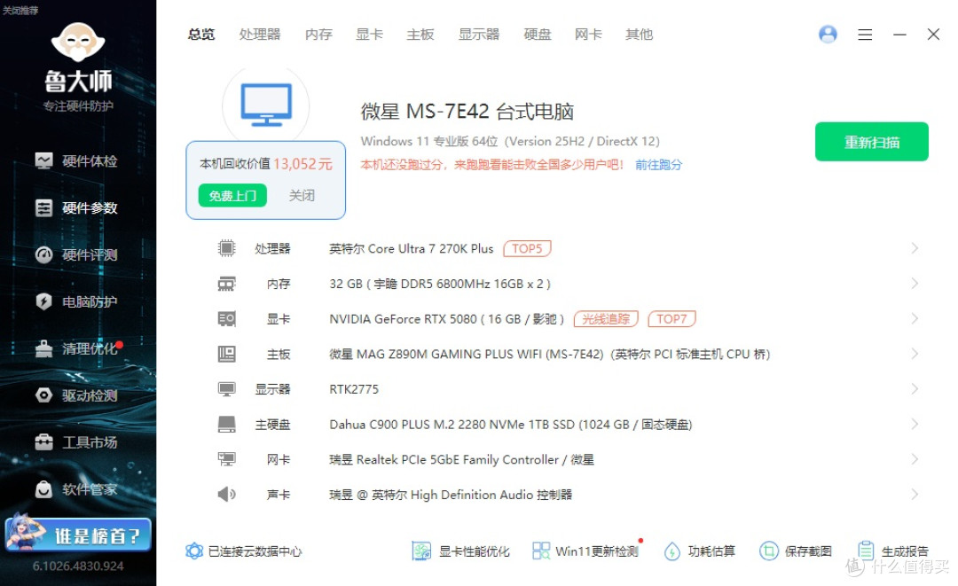Expand the 主硬盘 row chevron
The image size is (958, 586).
pyautogui.click(x=915, y=424)
